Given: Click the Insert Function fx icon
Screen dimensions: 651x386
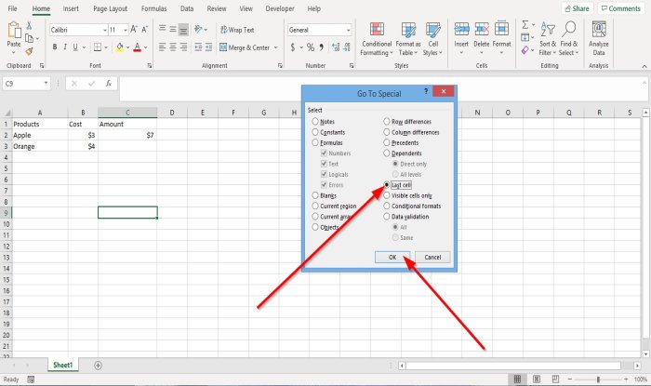Looking at the screenshot, I should click(109, 84).
